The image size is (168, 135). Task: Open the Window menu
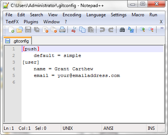pyautogui.click(x=52, y=22)
